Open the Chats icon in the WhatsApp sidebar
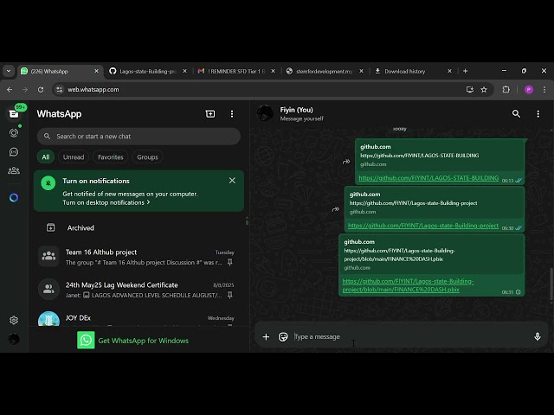The width and height of the screenshot is (554, 415). click(x=14, y=114)
